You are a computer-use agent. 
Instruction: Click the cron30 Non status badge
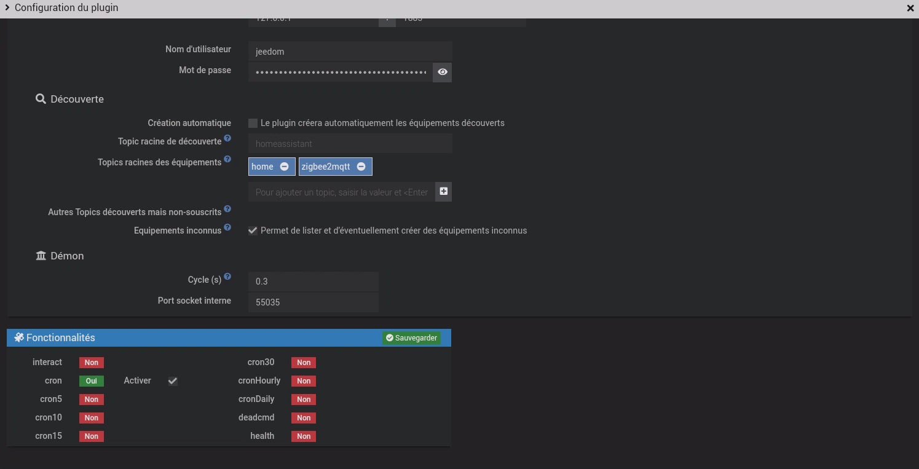pyautogui.click(x=304, y=363)
